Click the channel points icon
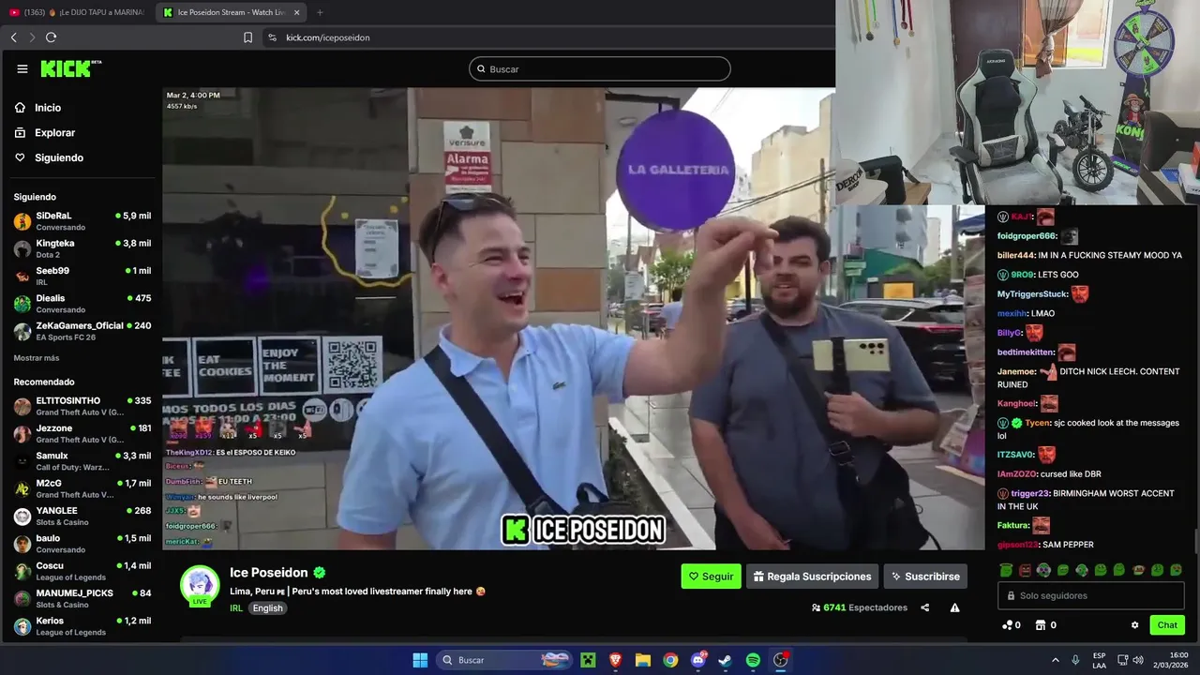Screen dimensions: 1200x675 pos(1007,625)
